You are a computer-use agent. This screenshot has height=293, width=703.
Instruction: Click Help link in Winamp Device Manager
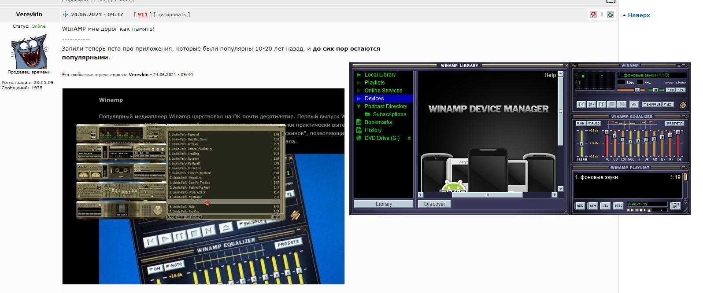coord(550,75)
